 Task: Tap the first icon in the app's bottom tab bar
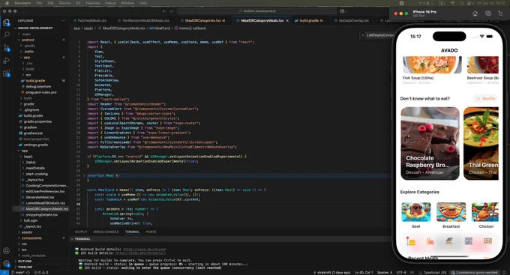411,241
